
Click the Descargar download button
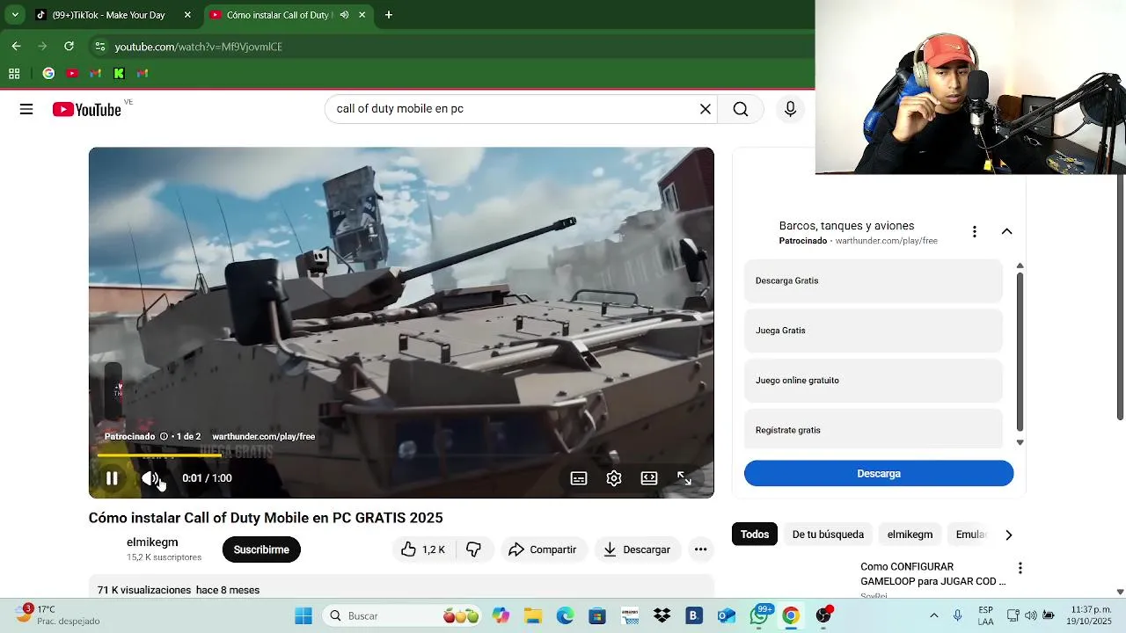click(x=637, y=549)
